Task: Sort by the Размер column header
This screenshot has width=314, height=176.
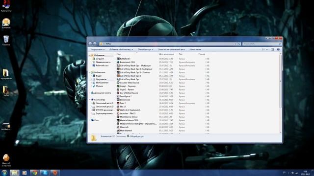Action: coord(202,54)
